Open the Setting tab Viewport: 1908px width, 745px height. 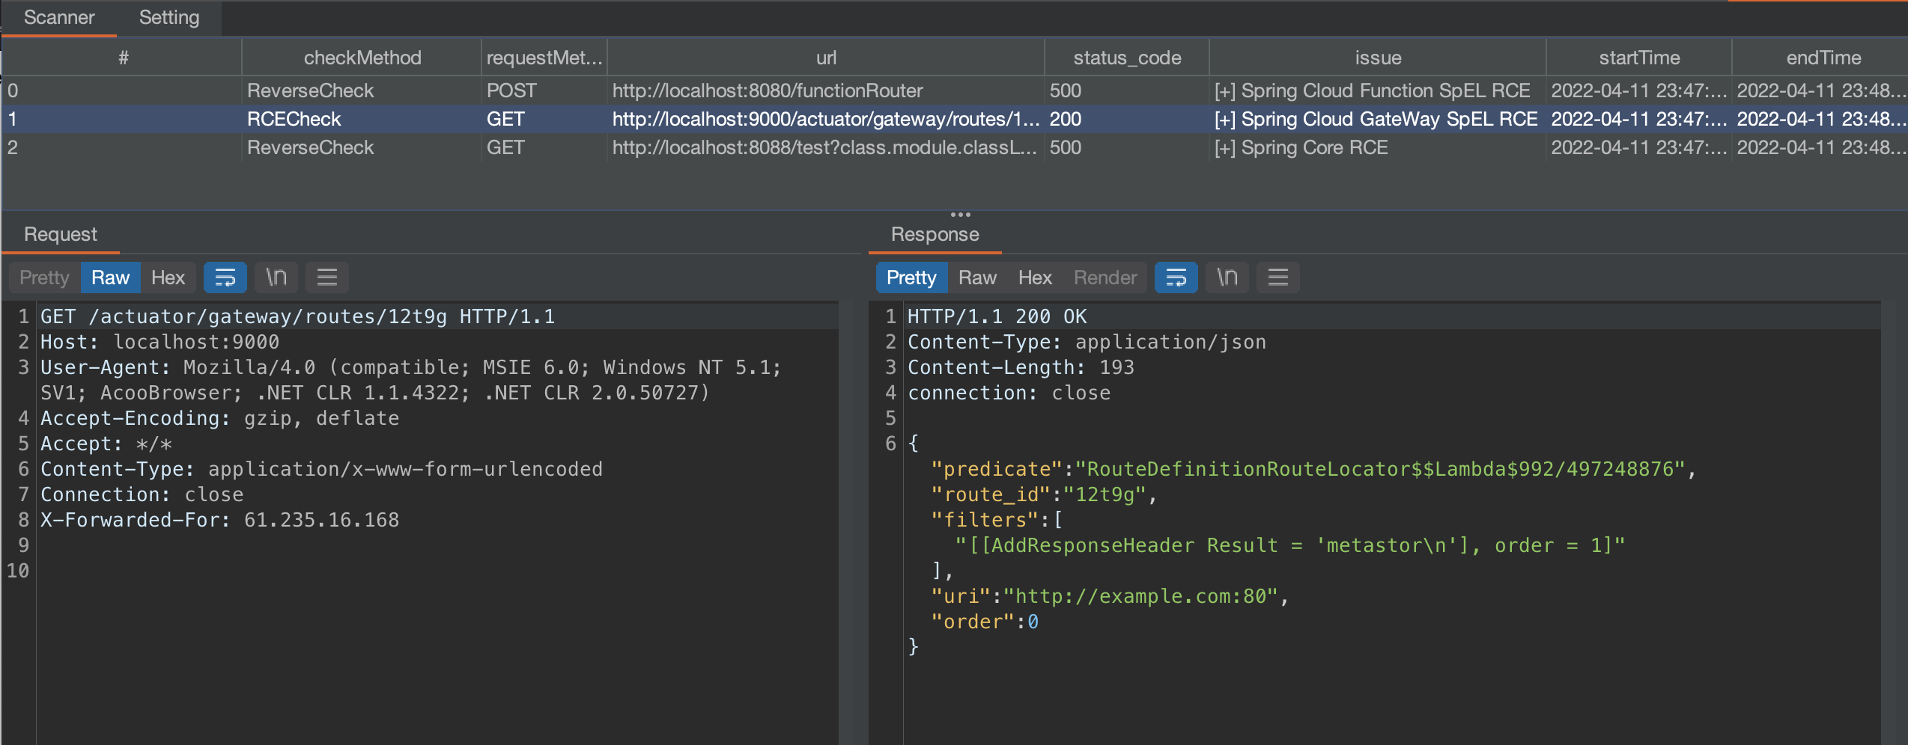click(169, 18)
